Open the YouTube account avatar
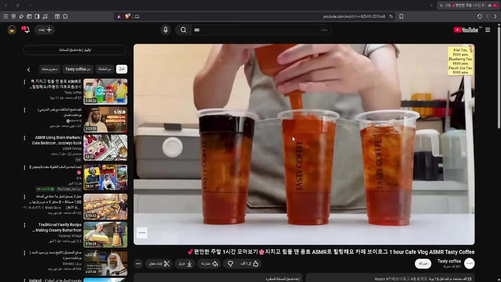Image resolution: width=501 pixels, height=282 pixels. (12, 30)
